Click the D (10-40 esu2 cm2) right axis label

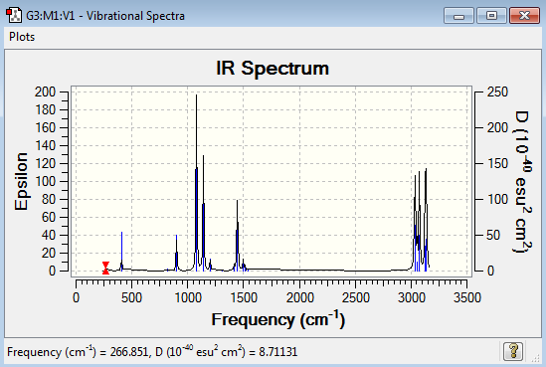522,181
